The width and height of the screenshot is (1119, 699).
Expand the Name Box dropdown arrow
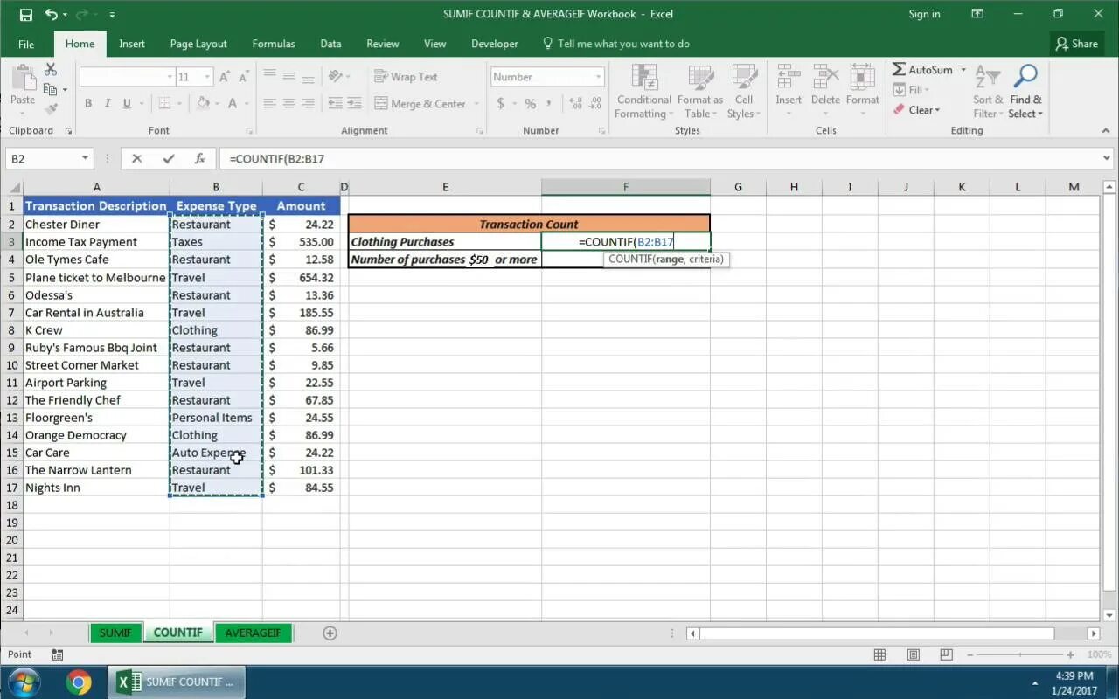click(x=85, y=158)
